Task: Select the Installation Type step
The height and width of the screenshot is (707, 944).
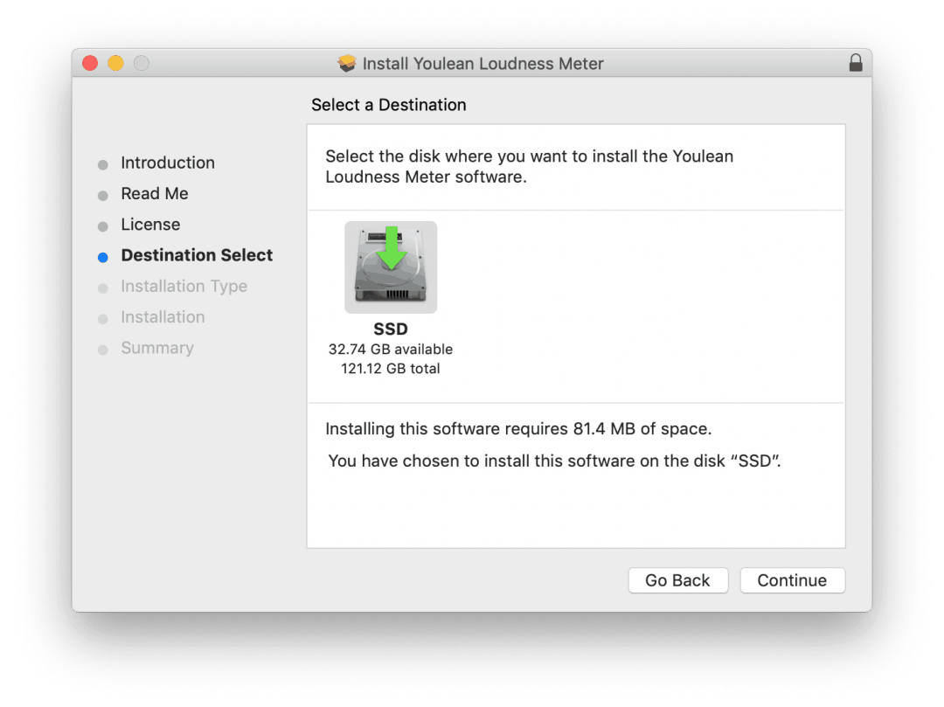Action: tap(184, 286)
